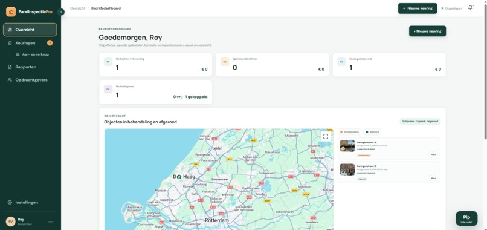Click the page vertical scrollbar
The width and height of the screenshot is (487, 230).
(485, 71)
